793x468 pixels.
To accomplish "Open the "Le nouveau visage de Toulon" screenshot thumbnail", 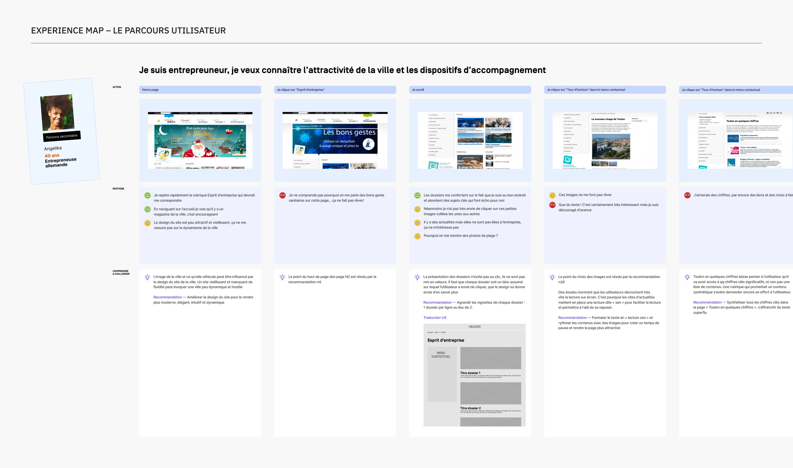I will (605, 140).
